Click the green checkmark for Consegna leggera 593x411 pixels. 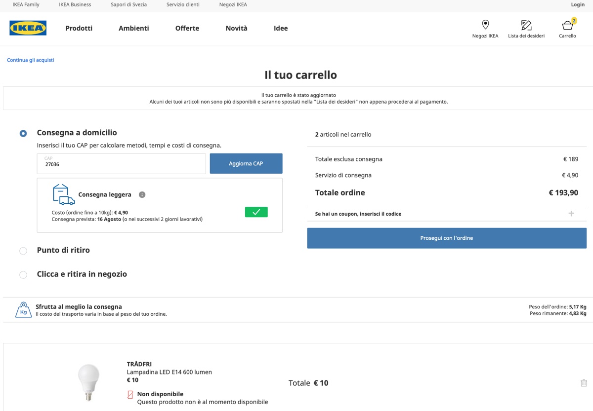256,212
